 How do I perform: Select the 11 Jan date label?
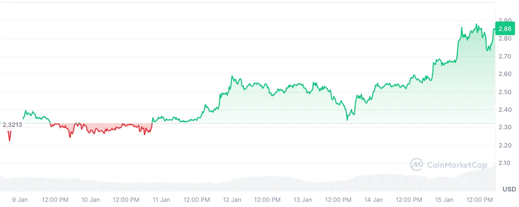161,200
